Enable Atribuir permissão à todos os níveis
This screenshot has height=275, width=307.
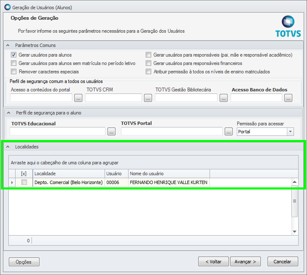click(148, 72)
